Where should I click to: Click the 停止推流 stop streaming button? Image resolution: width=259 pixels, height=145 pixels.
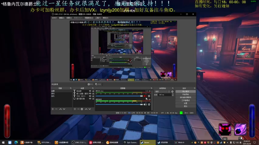click(x=185, y=91)
